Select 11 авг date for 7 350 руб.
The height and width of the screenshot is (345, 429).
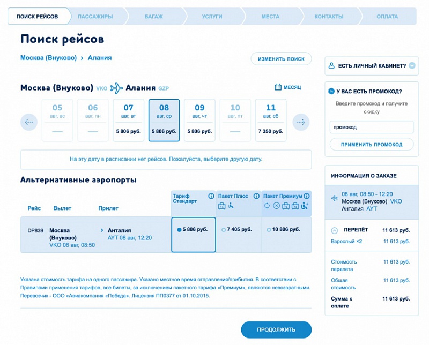(271, 121)
